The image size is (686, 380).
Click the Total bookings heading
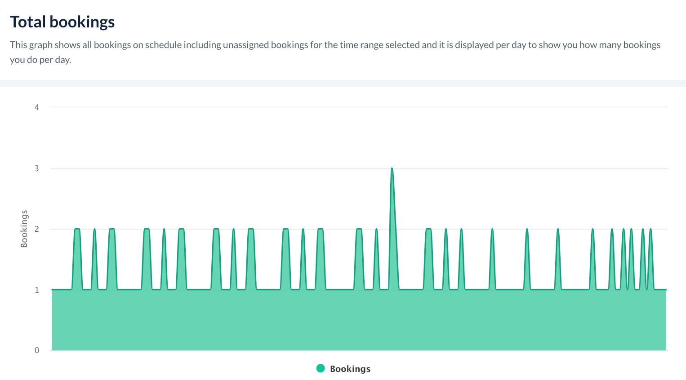coord(62,22)
